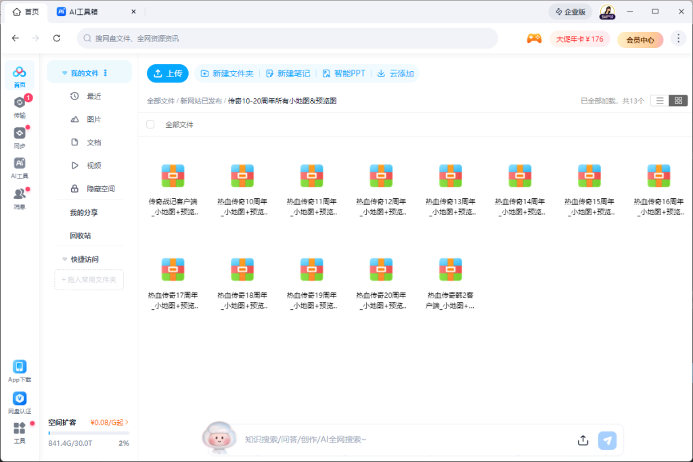
Task: Click the 上传 upload button
Action: (x=168, y=73)
